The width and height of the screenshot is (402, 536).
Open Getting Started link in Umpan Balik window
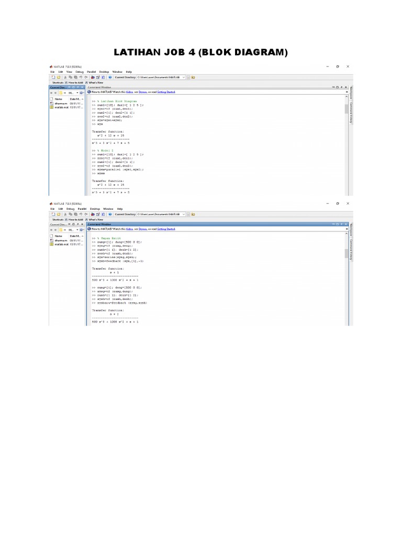[166, 229]
